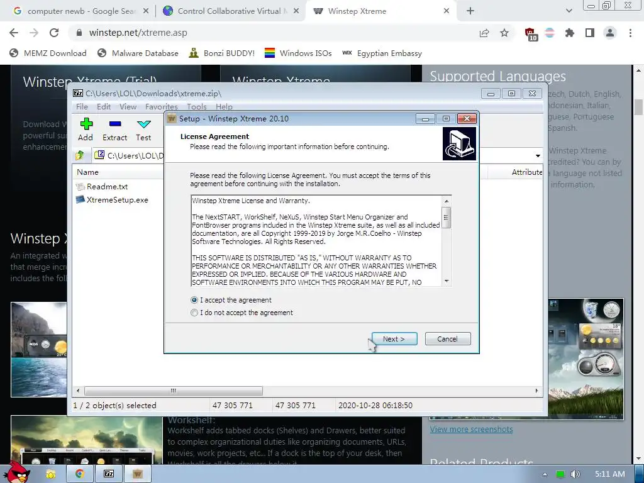Select I do not accept the agreement

[241, 313]
